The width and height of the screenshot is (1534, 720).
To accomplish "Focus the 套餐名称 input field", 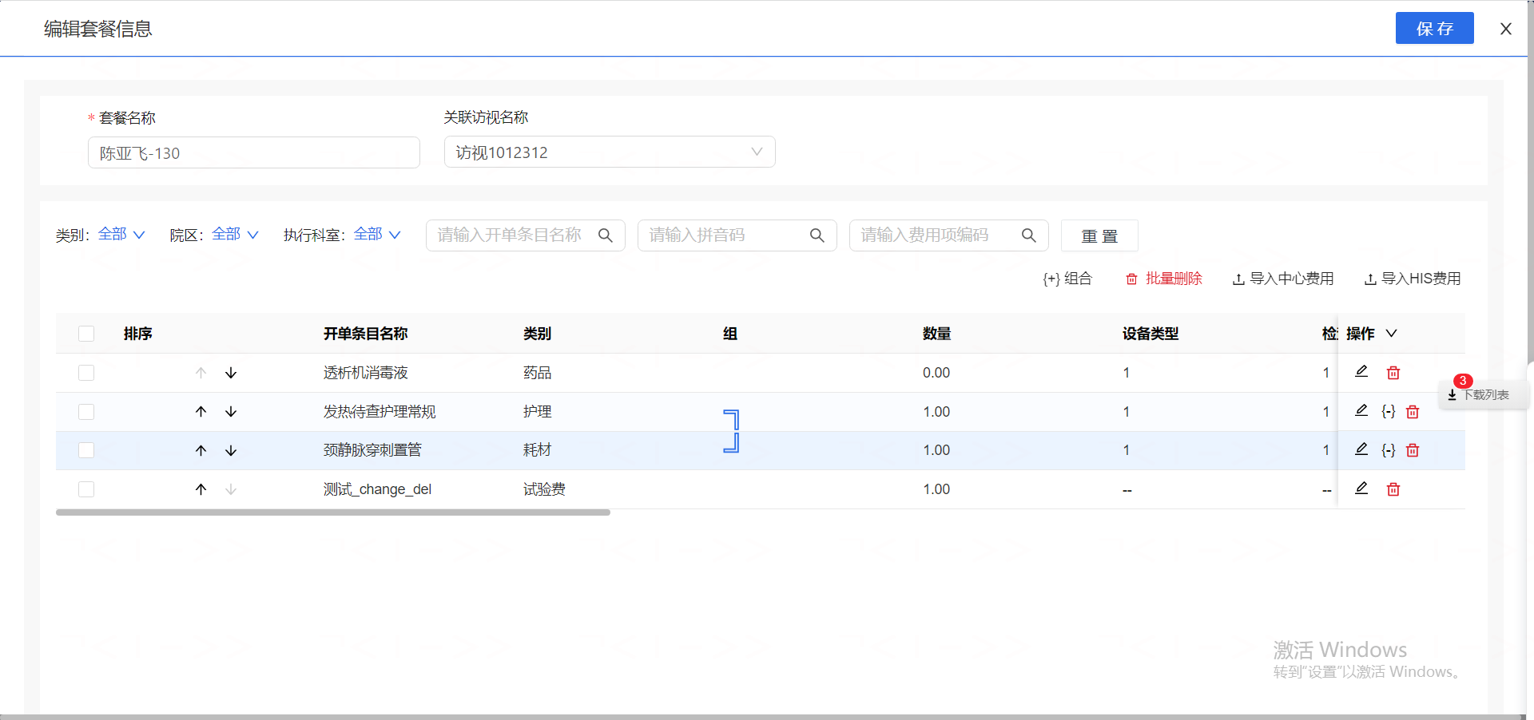I will (254, 152).
